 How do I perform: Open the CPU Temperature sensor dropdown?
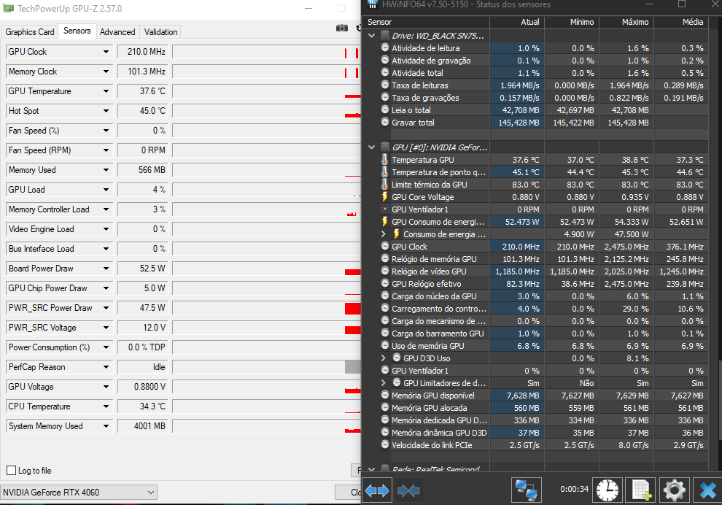[106, 406]
